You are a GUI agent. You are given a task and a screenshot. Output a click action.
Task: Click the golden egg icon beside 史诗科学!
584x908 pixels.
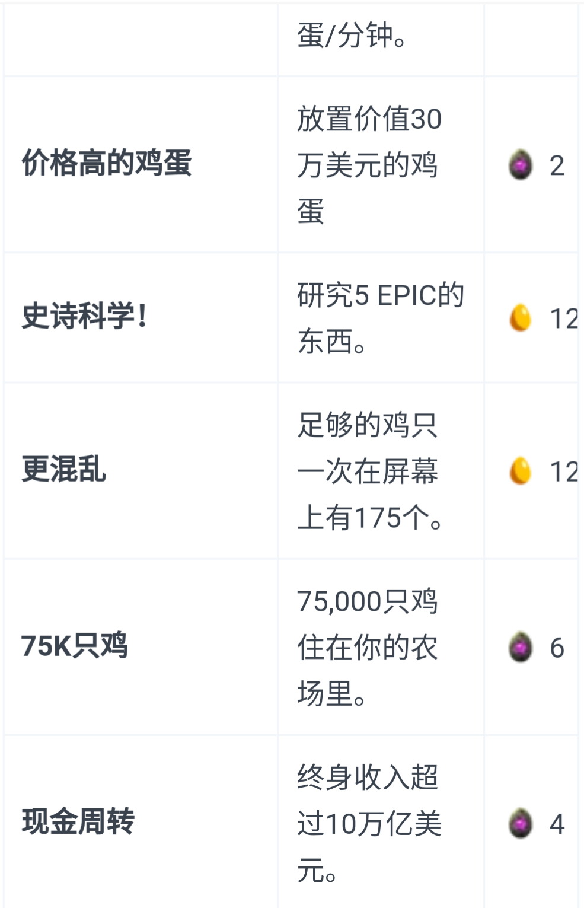click(521, 318)
